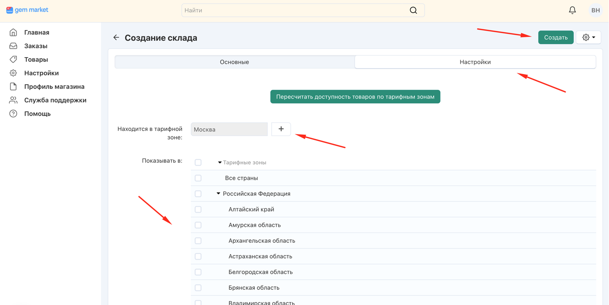
Task: Open Служба поддержки in sidebar
Action: pos(55,100)
